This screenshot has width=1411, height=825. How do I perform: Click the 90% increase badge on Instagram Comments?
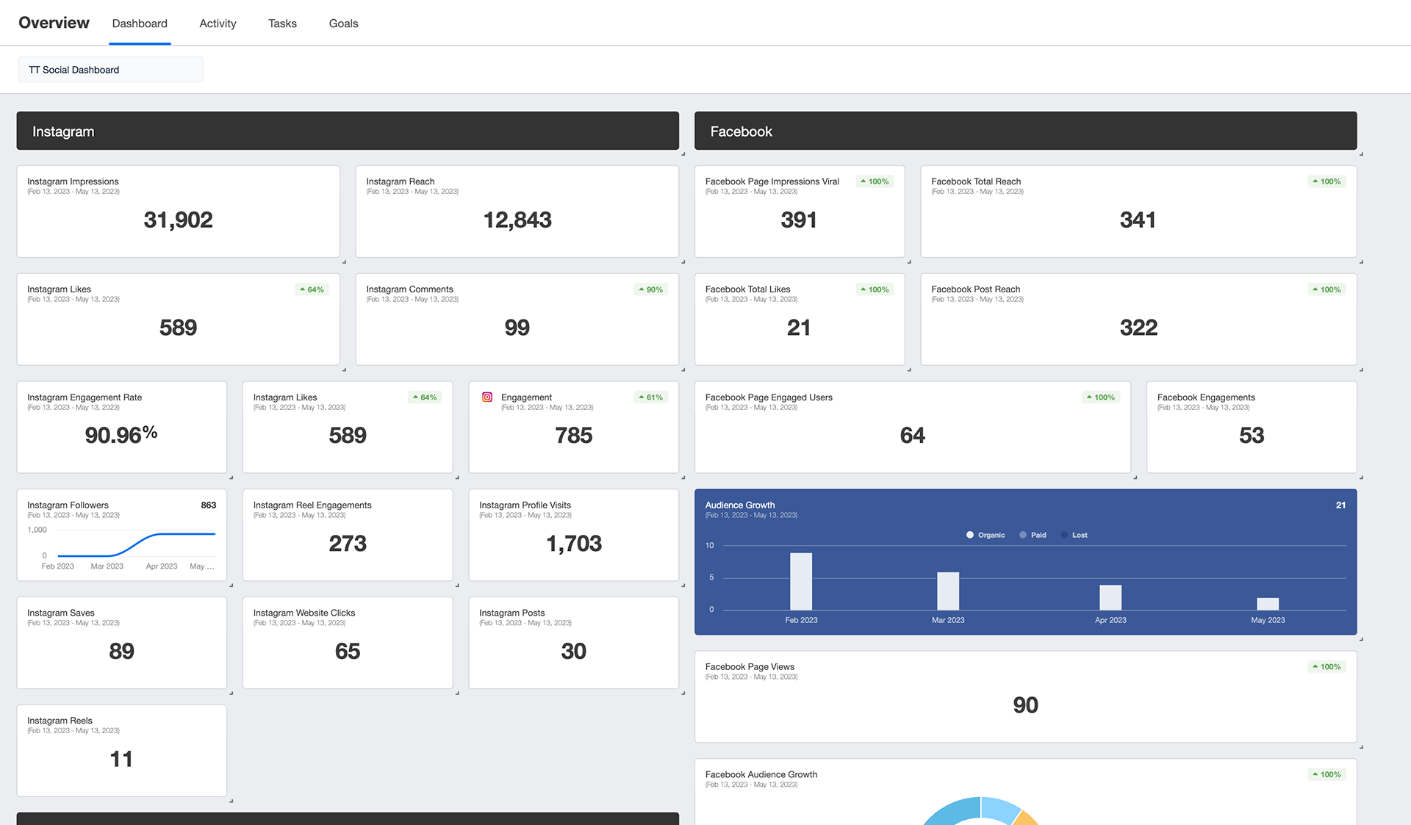[x=651, y=289]
